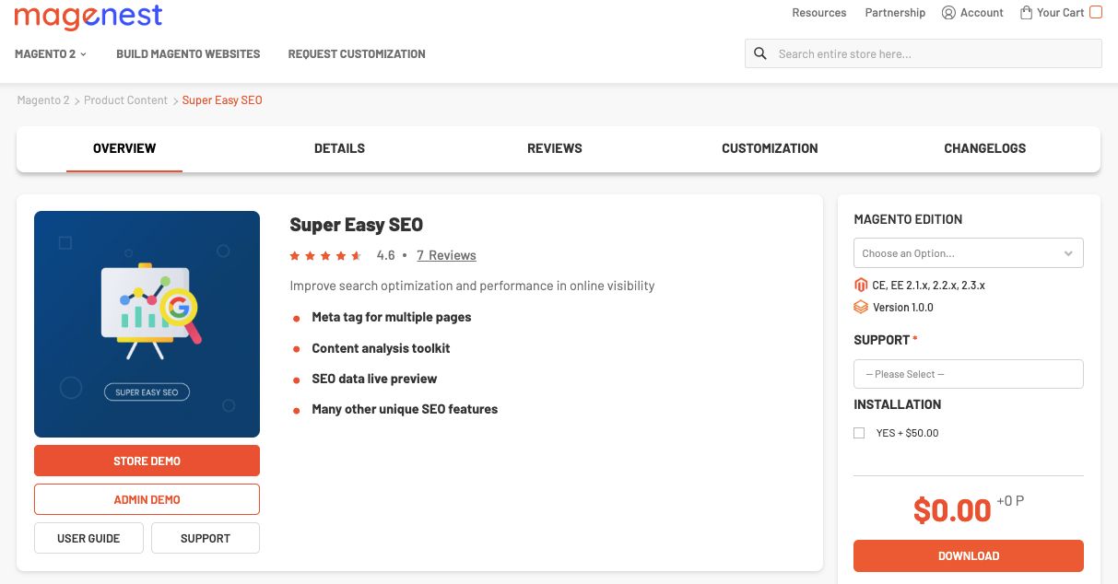Click the Super Easy SEO product thumbnail
This screenshot has height=584, width=1118.
[147, 324]
